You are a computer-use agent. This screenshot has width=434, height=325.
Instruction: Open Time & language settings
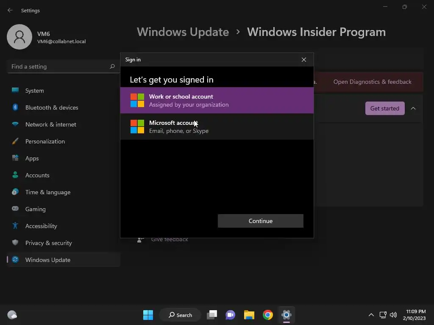point(64,192)
